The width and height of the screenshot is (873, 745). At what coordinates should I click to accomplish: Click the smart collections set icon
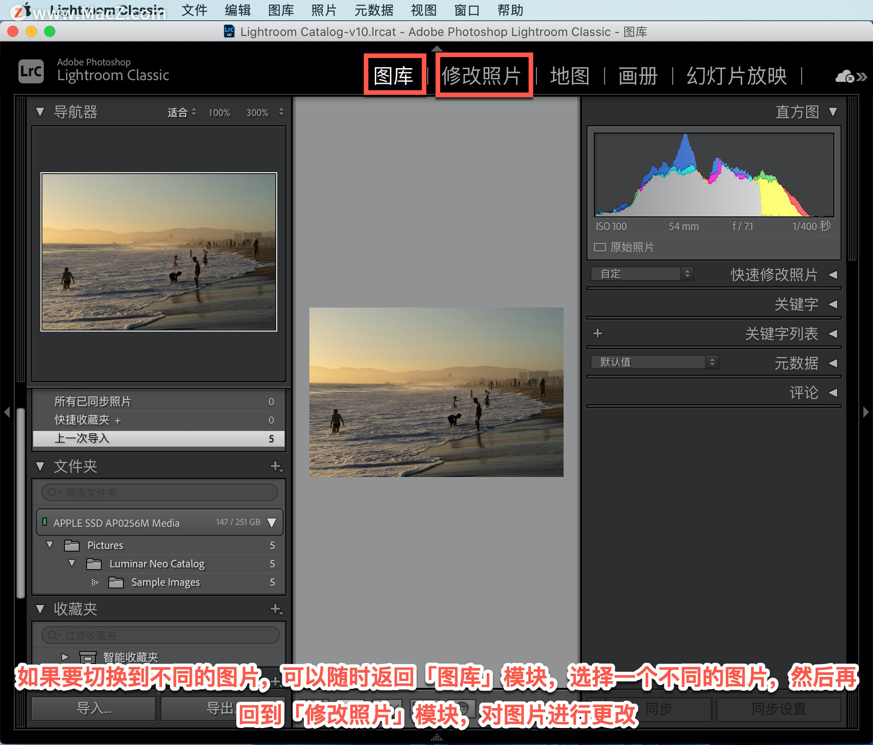[x=87, y=657]
